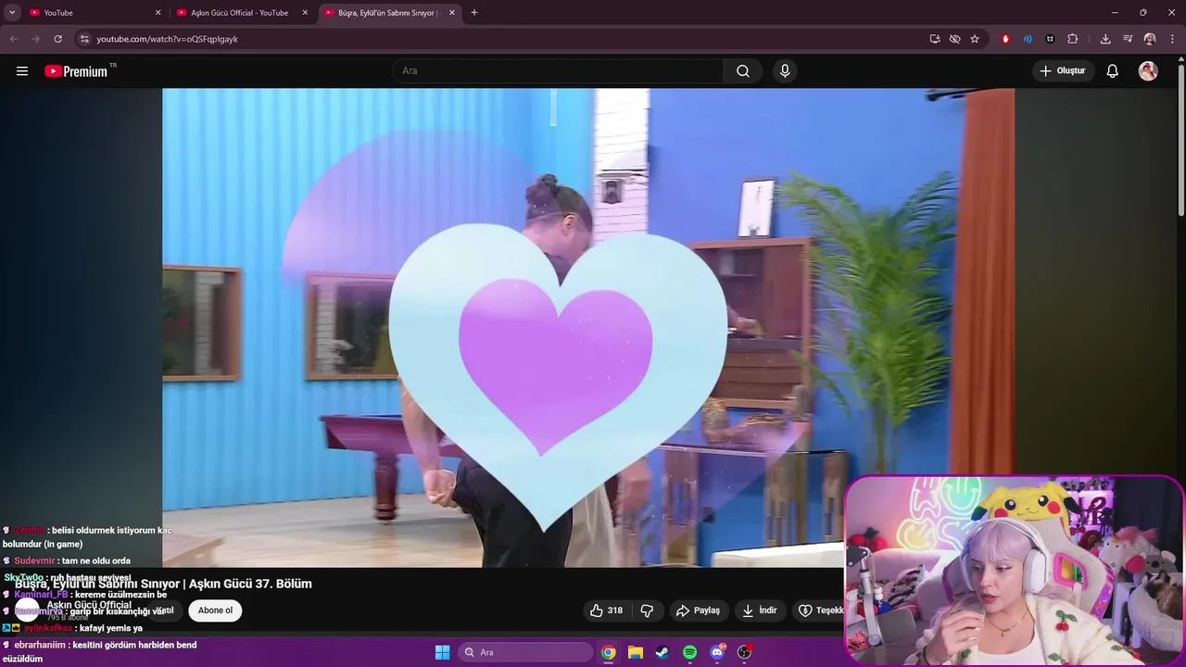Open Aşkın Gücü Official channel link
Viewport: 1186px width, 667px height.
click(x=89, y=605)
